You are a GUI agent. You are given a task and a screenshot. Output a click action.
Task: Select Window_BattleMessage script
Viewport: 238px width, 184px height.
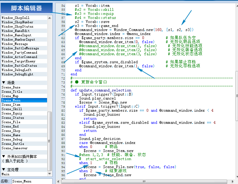click(x=24, y=48)
